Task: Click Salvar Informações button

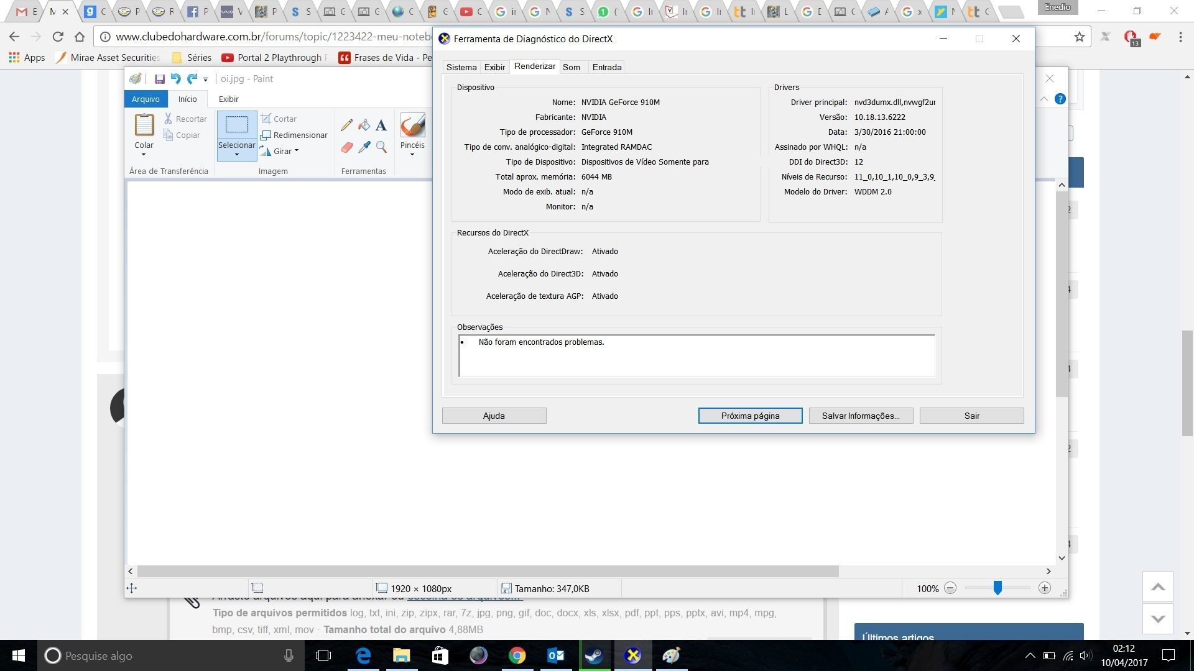Action: click(x=861, y=416)
